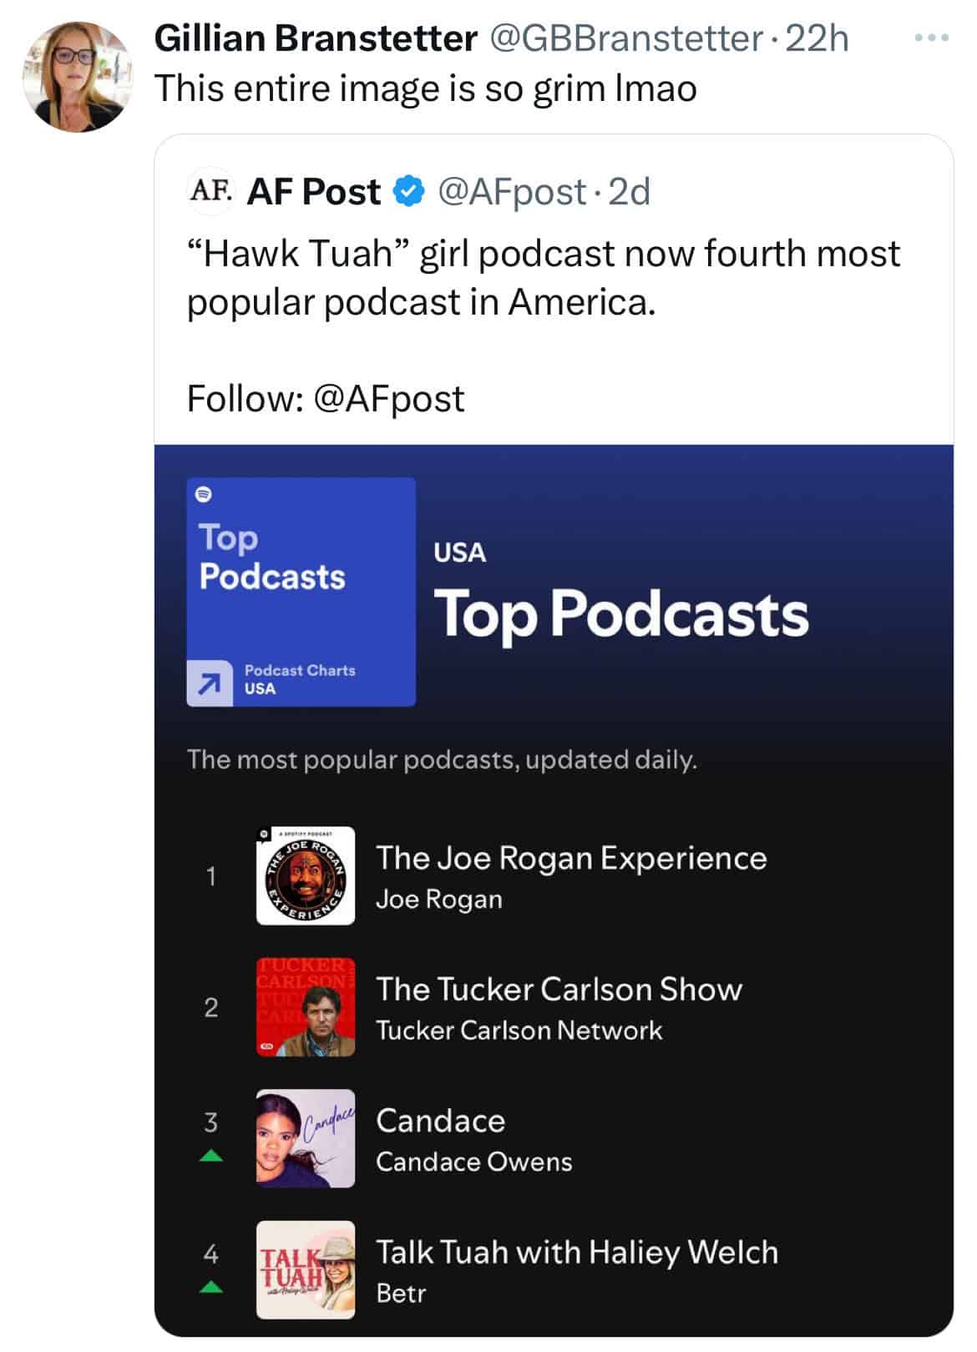This screenshot has height=1352, width=977.
Task: Open the Top Podcasts cover image
Action: point(301,592)
